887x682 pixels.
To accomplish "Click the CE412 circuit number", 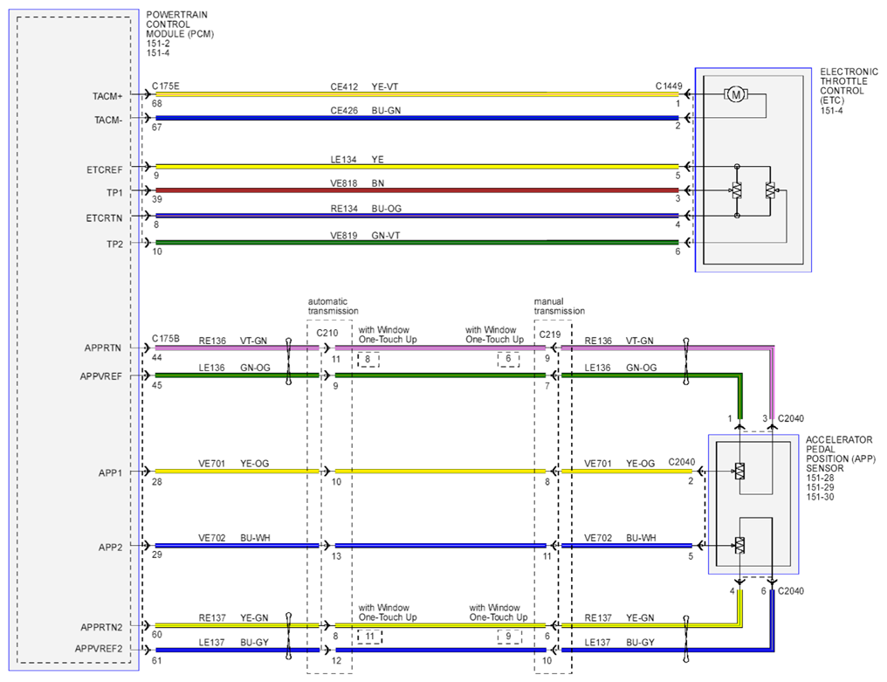I will coord(344,86).
